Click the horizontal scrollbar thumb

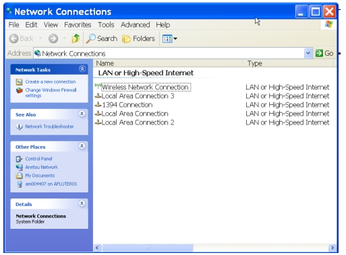[148, 248]
